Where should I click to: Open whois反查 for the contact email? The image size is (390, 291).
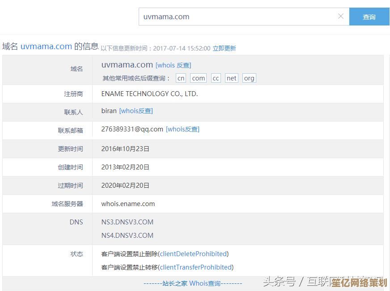coord(182,129)
